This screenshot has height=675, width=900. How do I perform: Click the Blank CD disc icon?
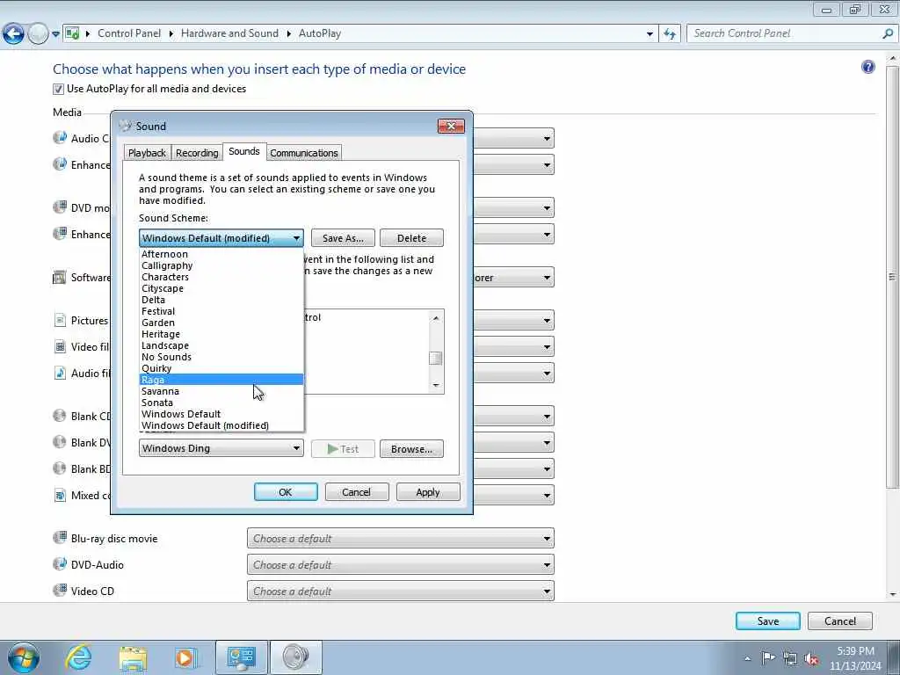60,416
